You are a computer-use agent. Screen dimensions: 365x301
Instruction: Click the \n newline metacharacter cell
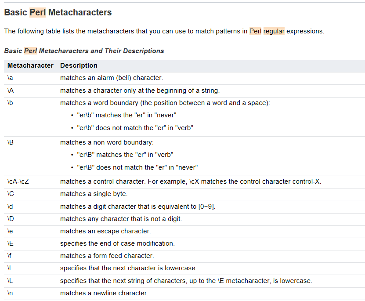click(11, 293)
